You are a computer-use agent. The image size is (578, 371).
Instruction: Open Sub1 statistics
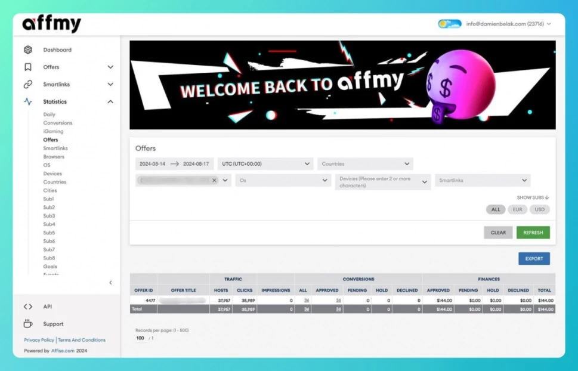tap(48, 199)
